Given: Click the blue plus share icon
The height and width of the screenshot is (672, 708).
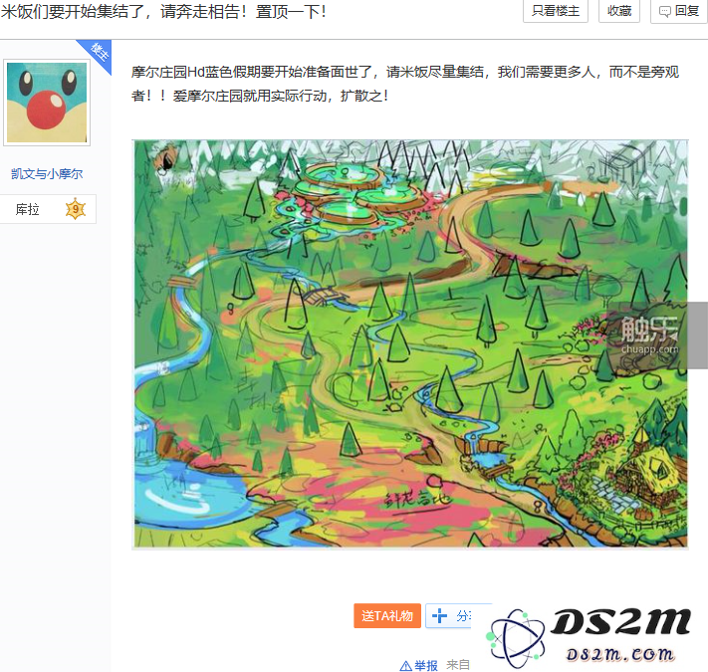Looking at the screenshot, I should tap(439, 615).
